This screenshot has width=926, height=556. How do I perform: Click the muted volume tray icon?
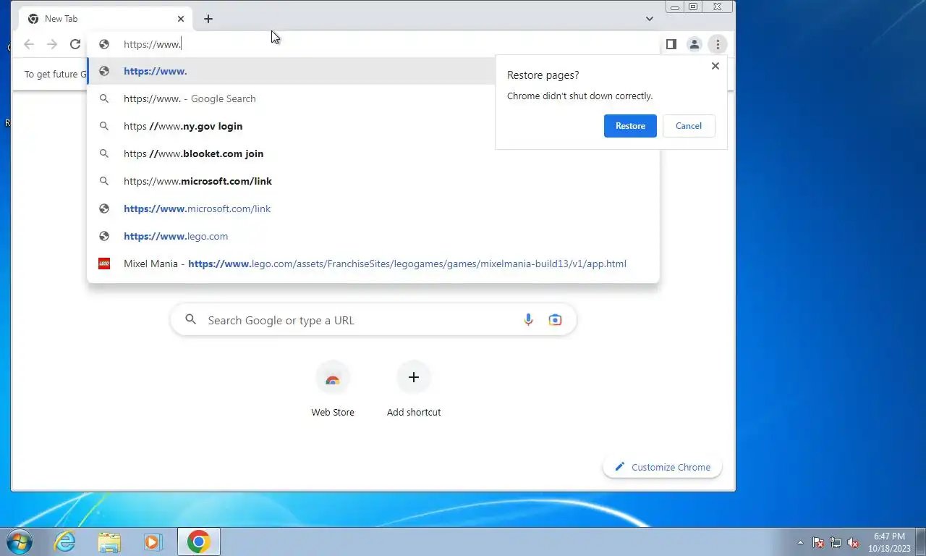point(853,542)
